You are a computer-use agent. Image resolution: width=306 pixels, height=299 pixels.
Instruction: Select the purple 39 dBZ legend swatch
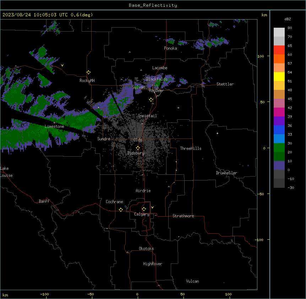click(x=279, y=121)
